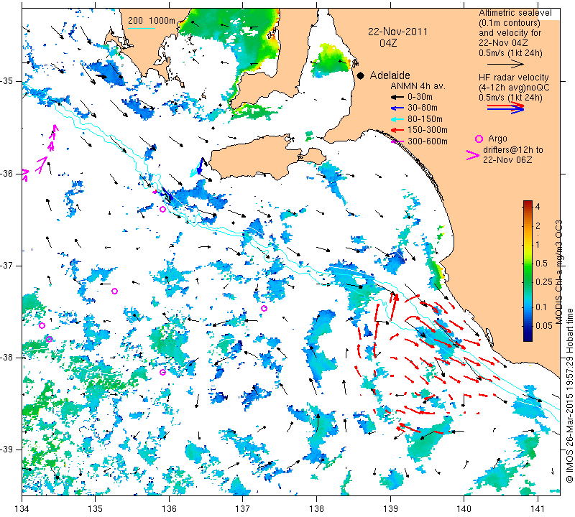The height and width of the screenshot is (517, 575).
Task: Click the Adelaide label text
Action: click(390, 75)
